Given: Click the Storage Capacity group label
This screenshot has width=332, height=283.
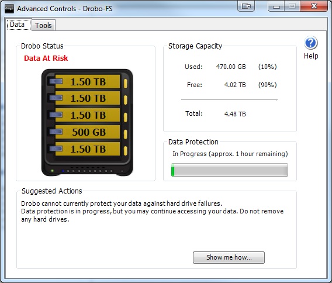Looking at the screenshot, I should tap(195, 46).
